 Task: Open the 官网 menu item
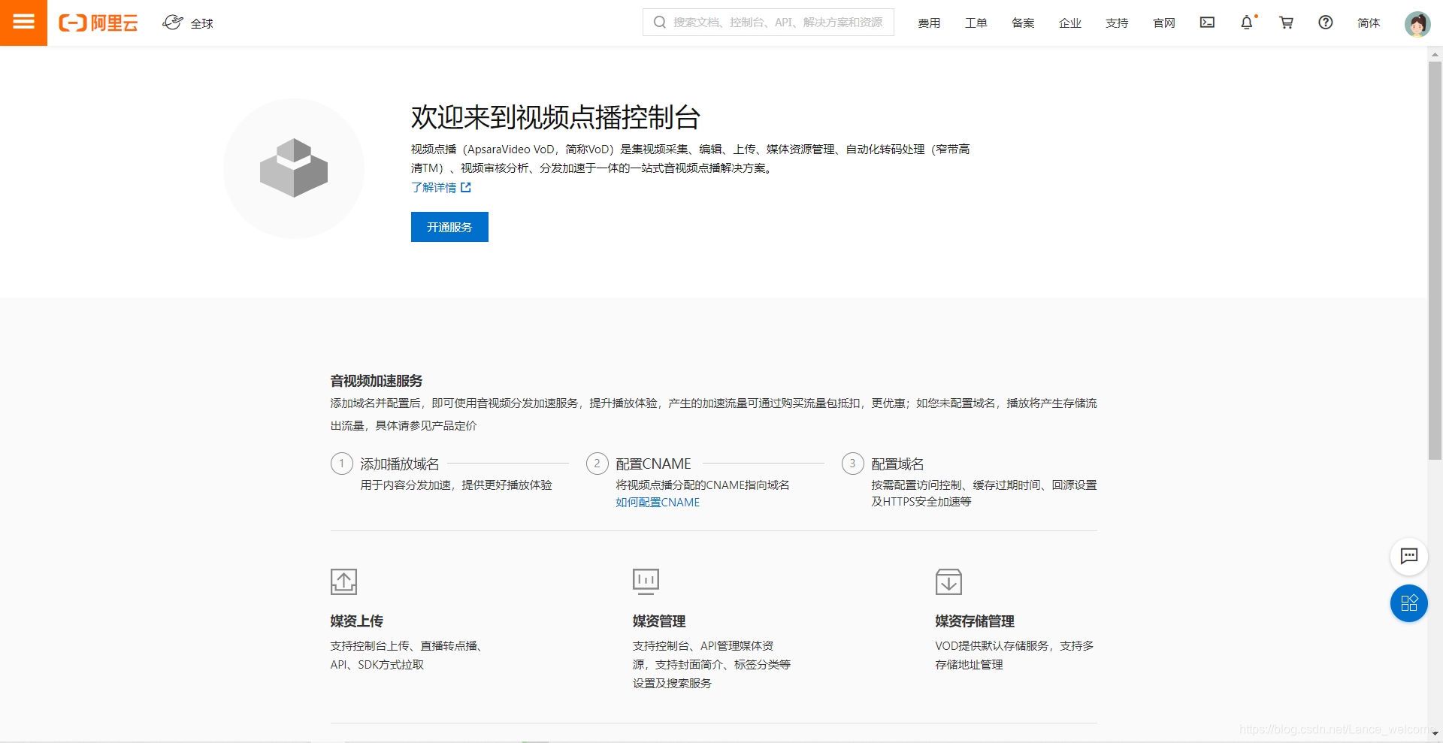tap(1163, 23)
